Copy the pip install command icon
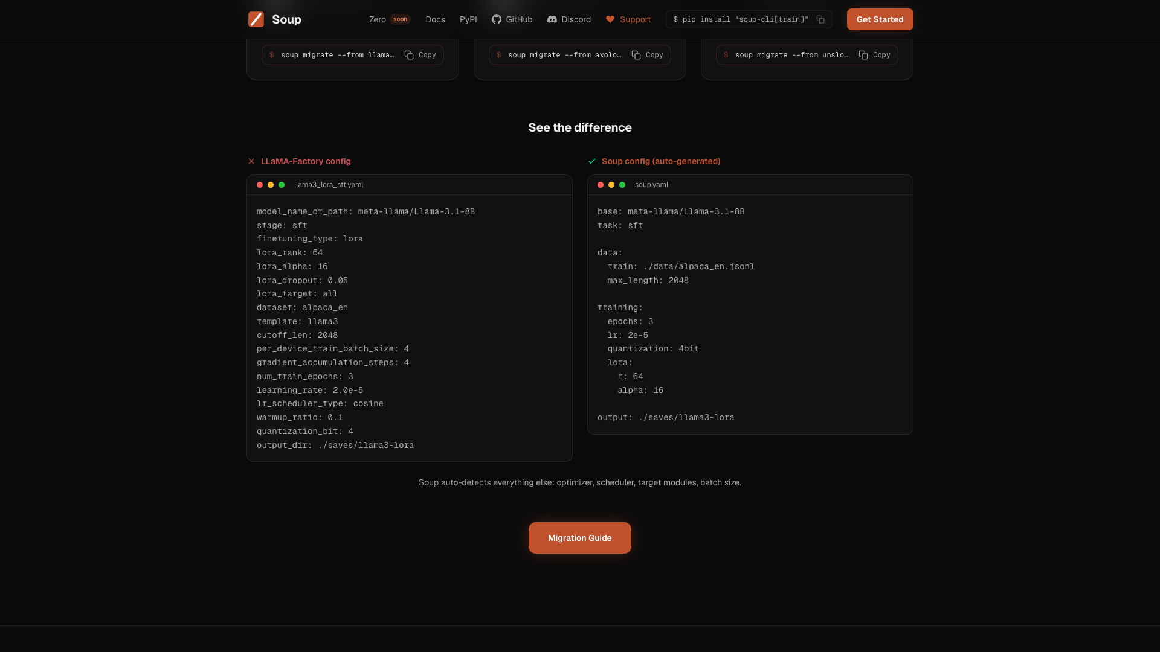1160x652 pixels. coord(820,19)
